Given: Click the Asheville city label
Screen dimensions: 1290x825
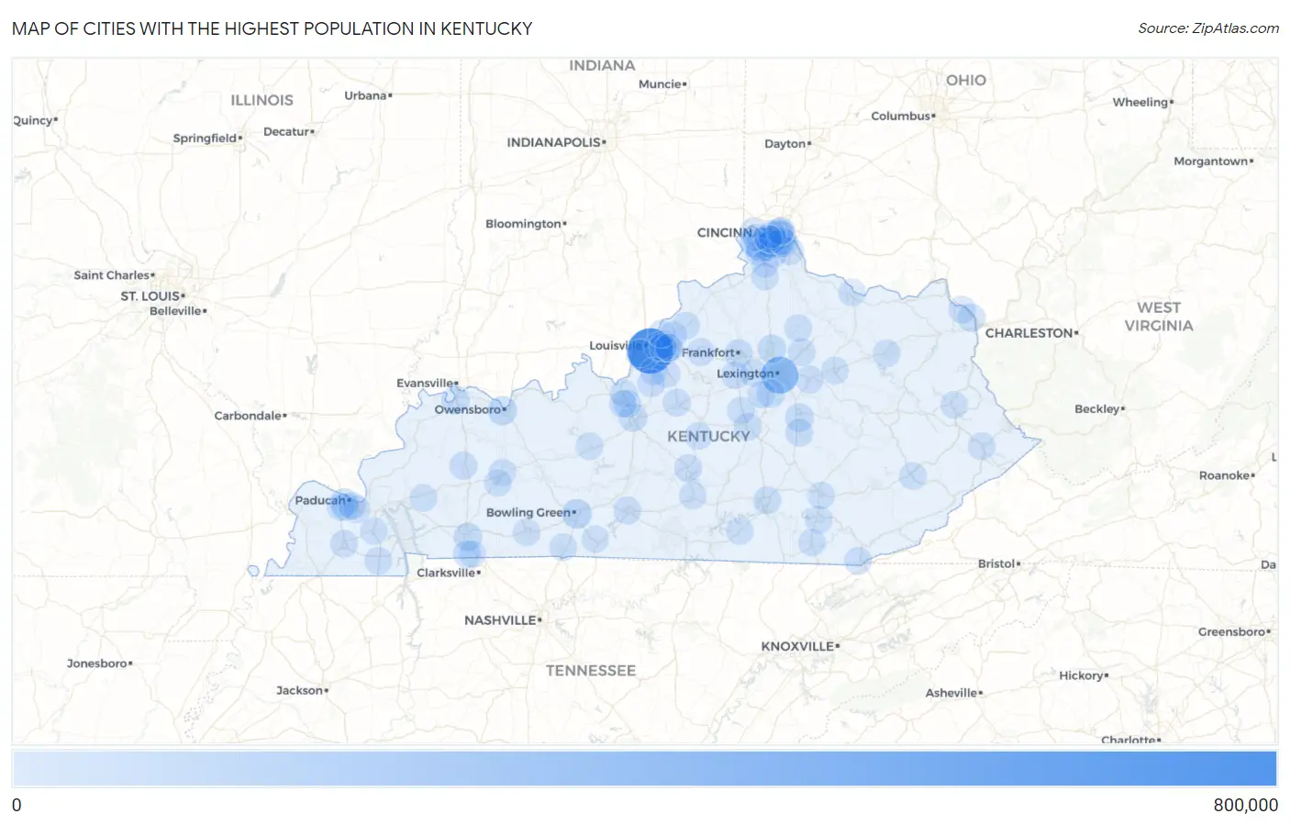Looking at the screenshot, I should (x=951, y=693).
